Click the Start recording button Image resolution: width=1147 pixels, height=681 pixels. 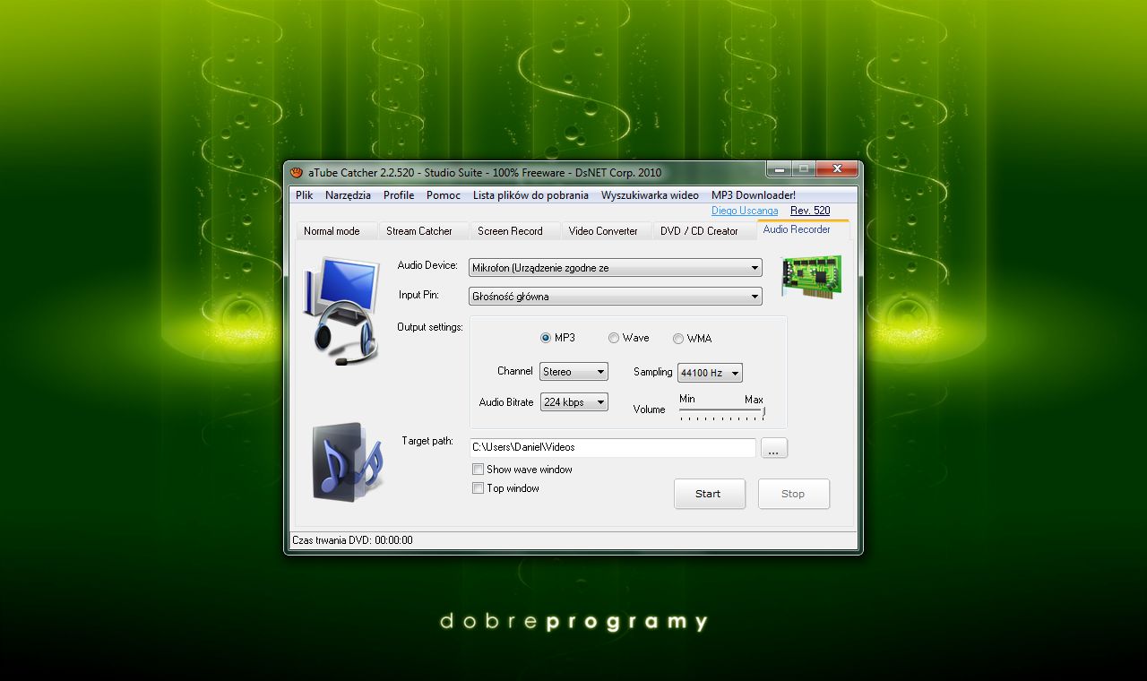click(x=709, y=494)
